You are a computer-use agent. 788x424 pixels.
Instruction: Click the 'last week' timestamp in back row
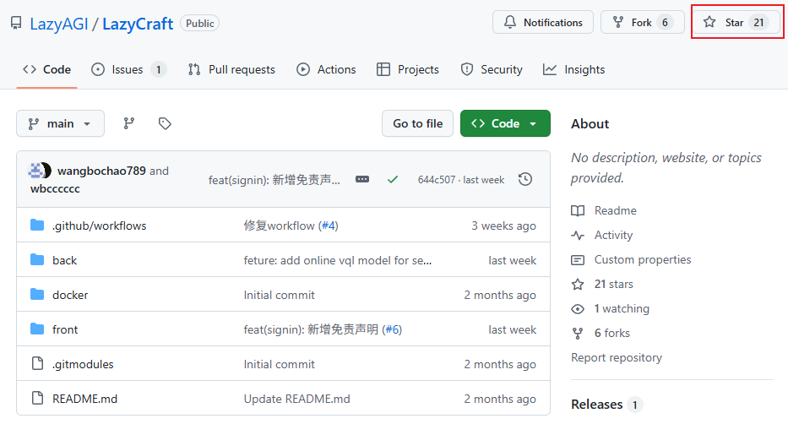512,261
